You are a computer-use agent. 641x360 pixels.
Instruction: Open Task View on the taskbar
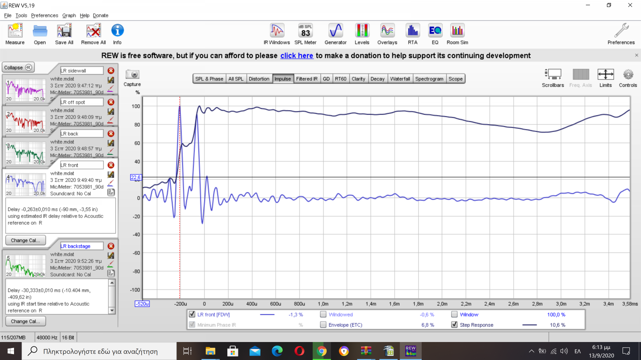coord(187,351)
